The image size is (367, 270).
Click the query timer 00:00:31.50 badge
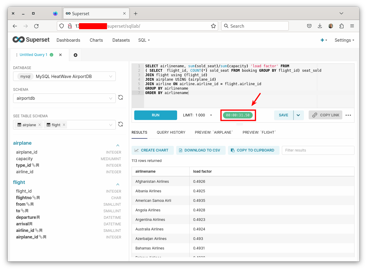click(238, 115)
